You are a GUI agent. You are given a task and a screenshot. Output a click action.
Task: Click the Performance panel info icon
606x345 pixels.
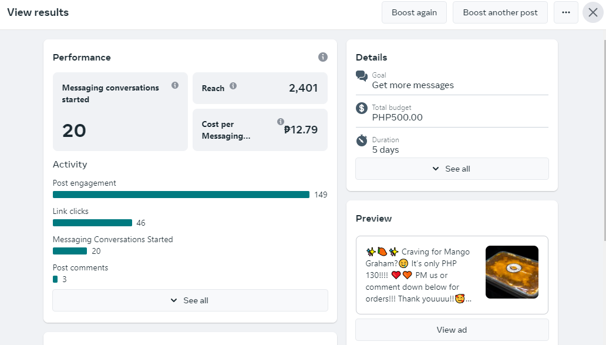323,57
